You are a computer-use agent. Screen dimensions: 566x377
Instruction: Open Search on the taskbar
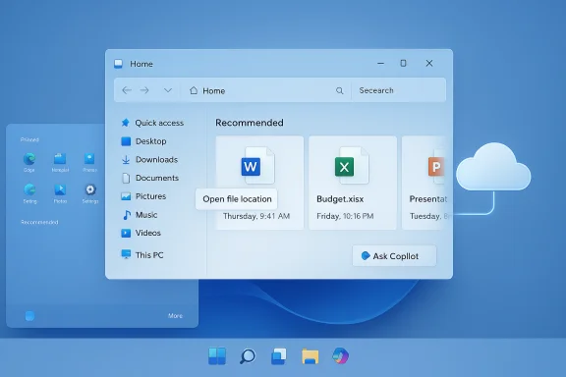248,356
